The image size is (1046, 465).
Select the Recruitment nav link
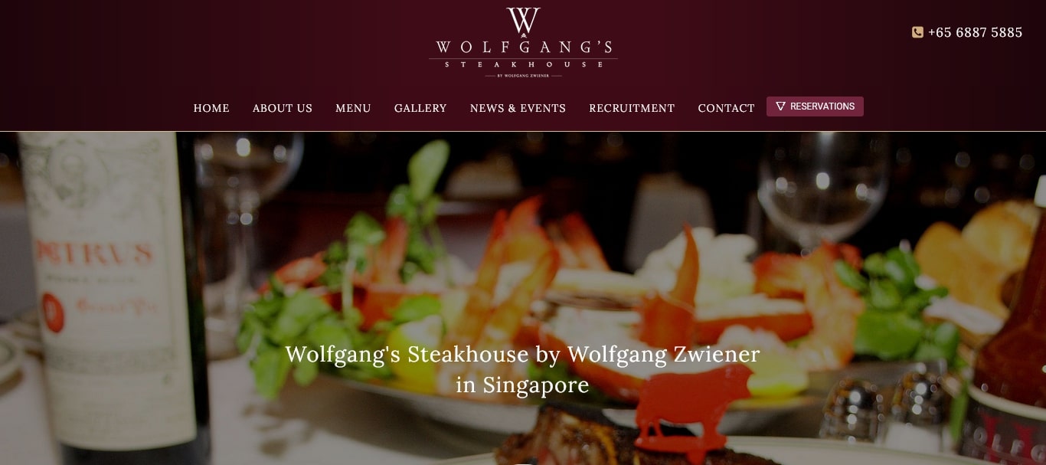(x=632, y=108)
